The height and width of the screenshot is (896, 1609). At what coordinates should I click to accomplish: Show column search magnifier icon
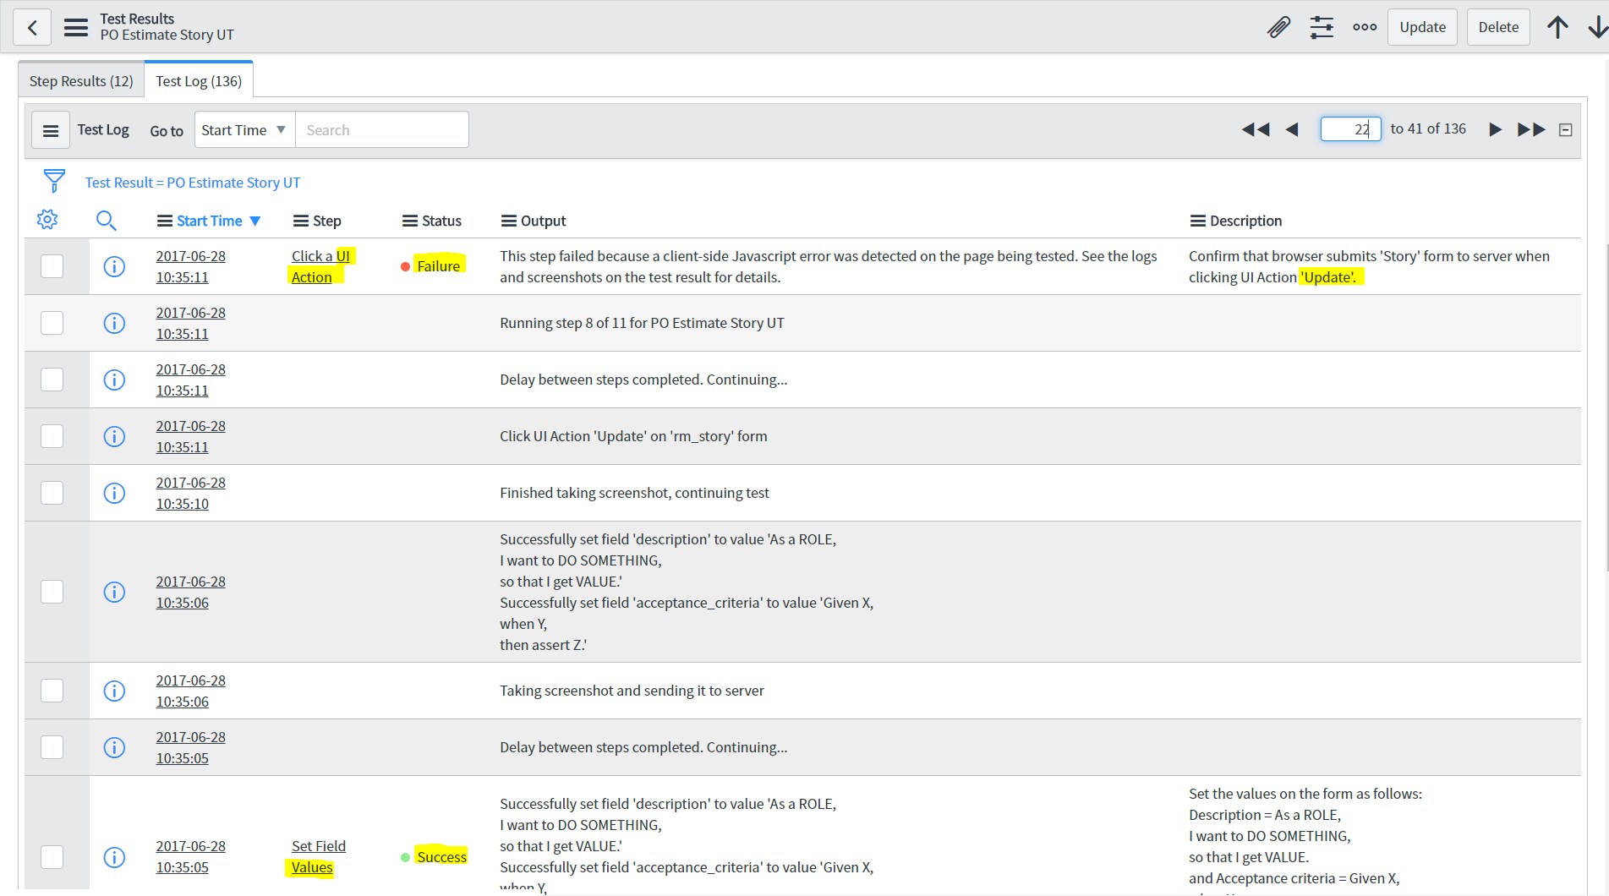click(106, 221)
